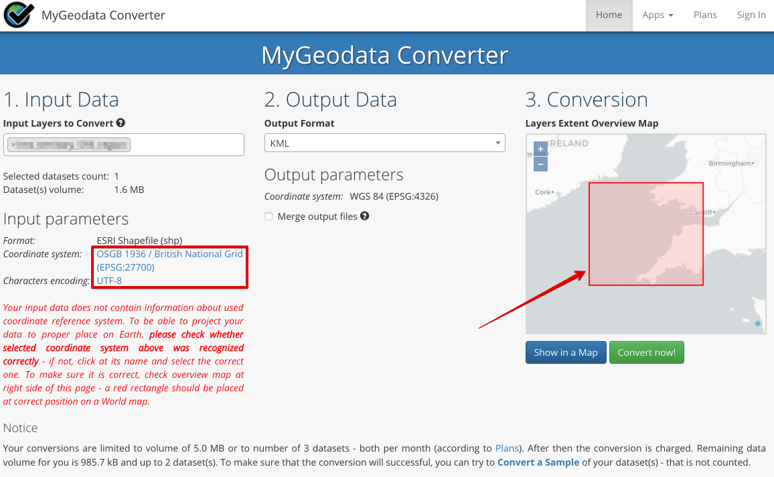Click the input layers file field
The width and height of the screenshot is (774, 477).
124,145
